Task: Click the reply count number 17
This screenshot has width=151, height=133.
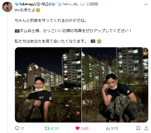Action: (x=22, y=129)
